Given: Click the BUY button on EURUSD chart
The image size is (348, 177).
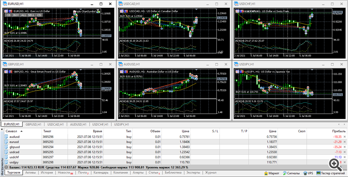Looking at the screenshot, I should pos(16,15).
